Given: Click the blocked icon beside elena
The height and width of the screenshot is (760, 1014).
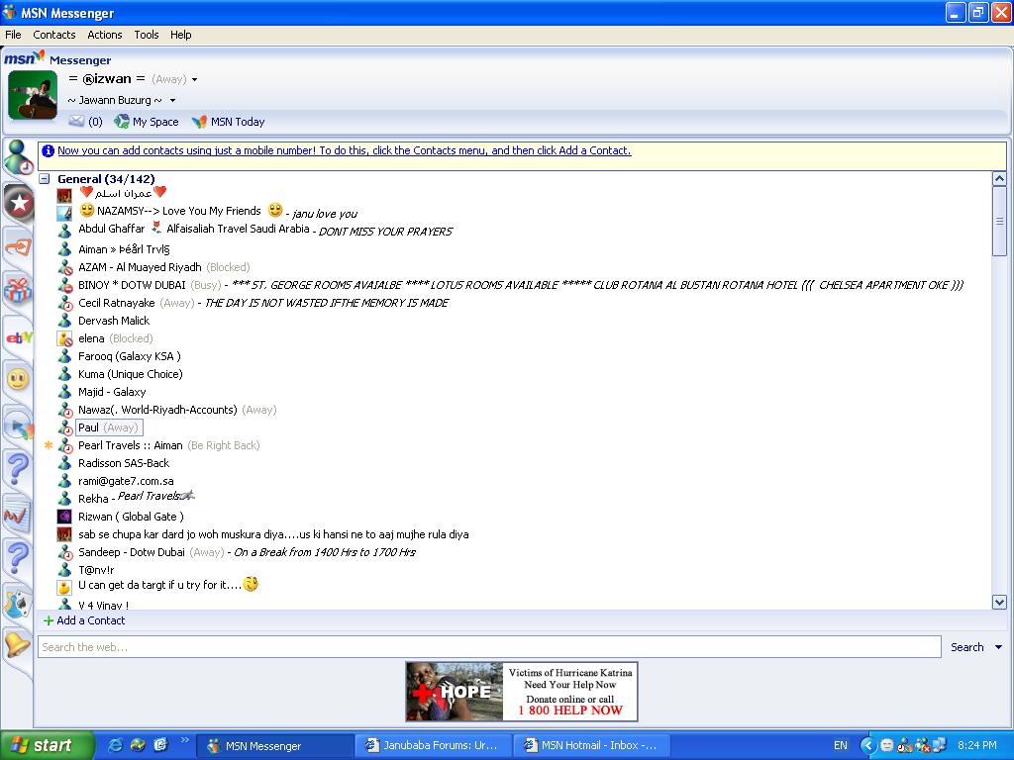Looking at the screenshot, I should pyautogui.click(x=64, y=338).
